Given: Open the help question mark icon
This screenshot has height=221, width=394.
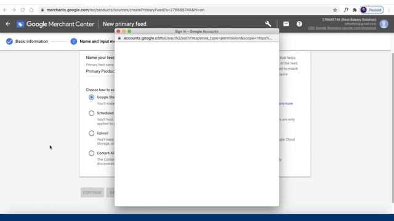Looking at the screenshot, I should point(299,24).
